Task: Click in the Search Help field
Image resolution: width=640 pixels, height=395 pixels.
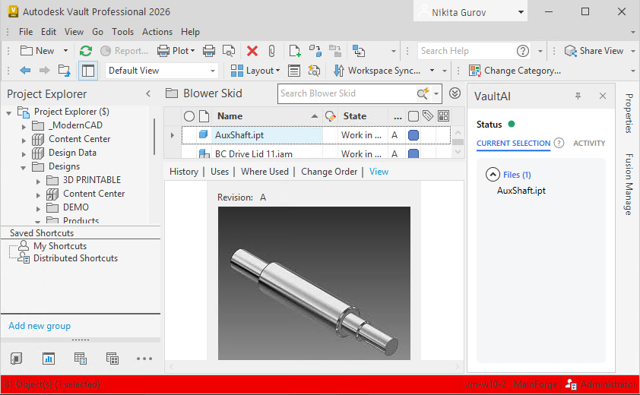Action: 467,51
